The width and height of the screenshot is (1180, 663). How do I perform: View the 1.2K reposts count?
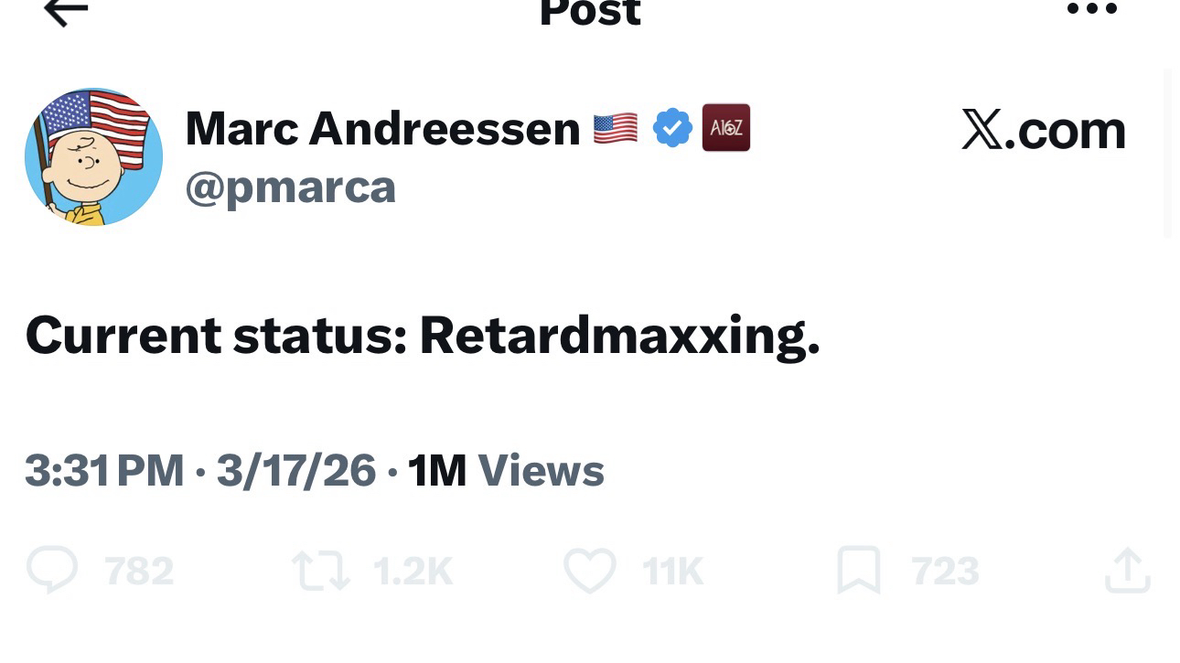pyautogui.click(x=413, y=572)
